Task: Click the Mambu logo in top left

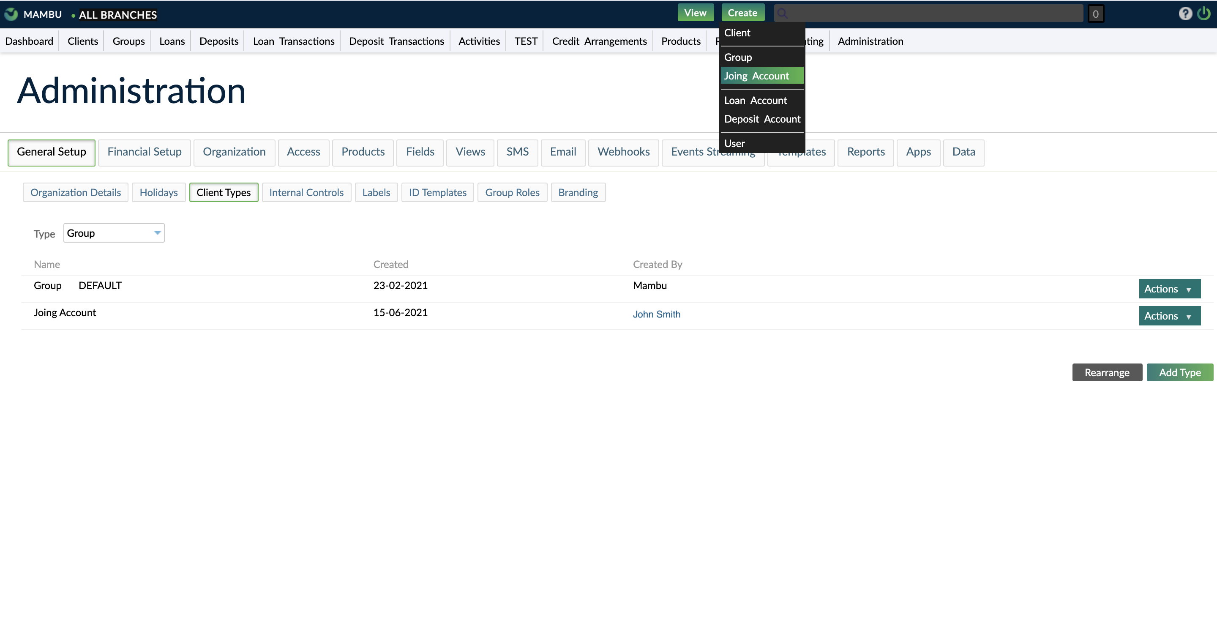Action: click(x=11, y=14)
